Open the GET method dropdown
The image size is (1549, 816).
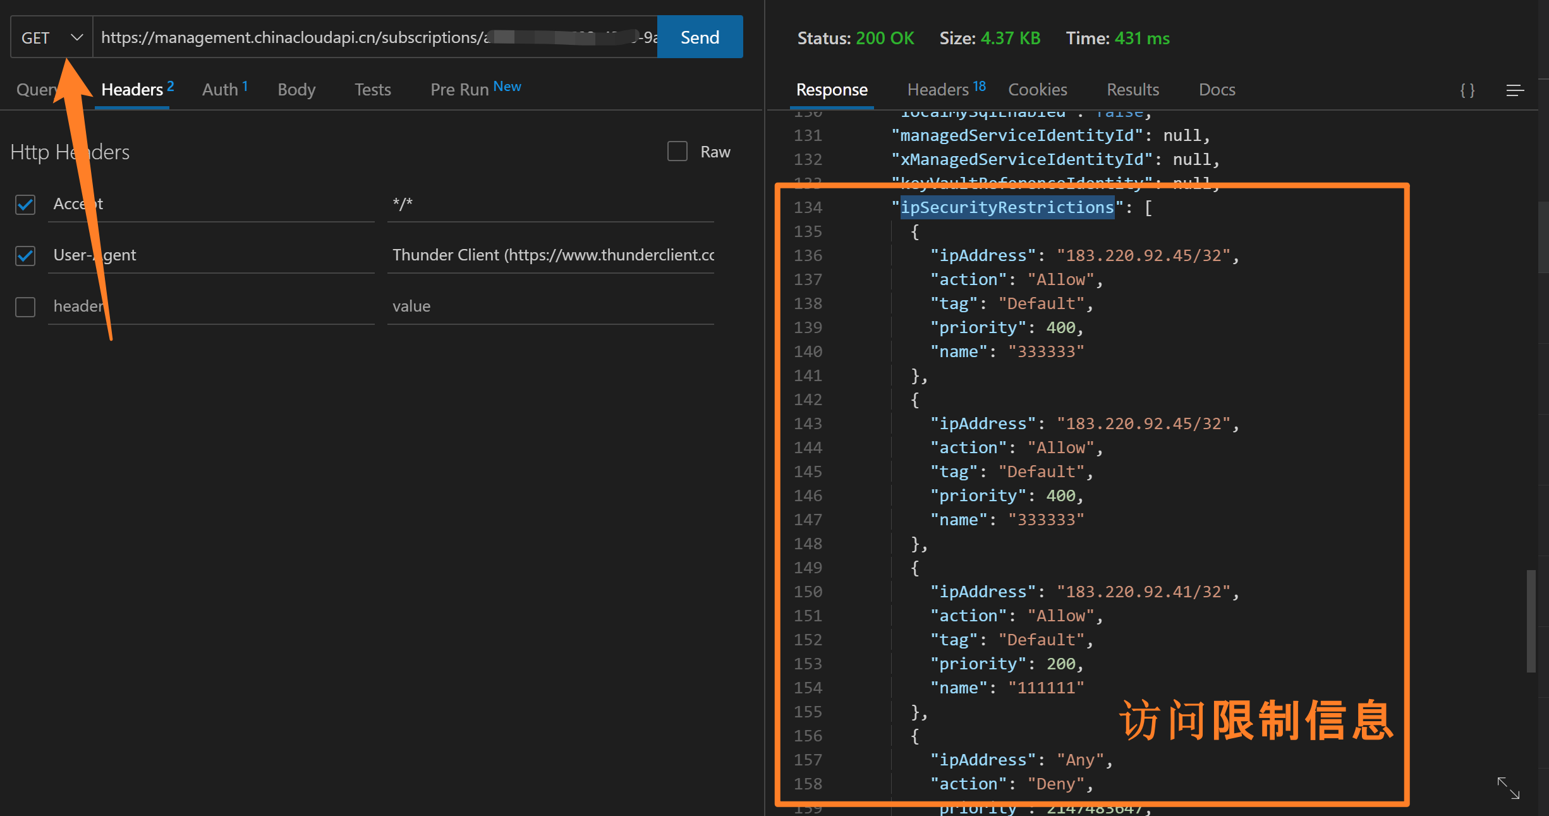[x=52, y=38]
